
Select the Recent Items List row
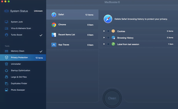click(x=72, y=35)
